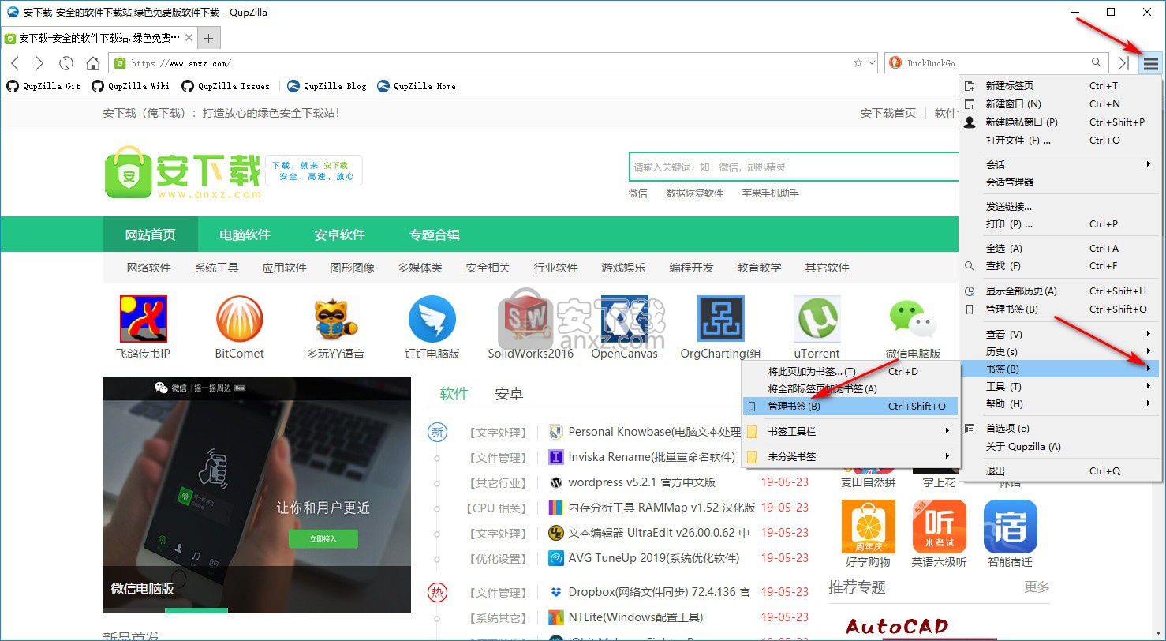Screen dimensions: 1166x641
Task: Click the 网络软件 category link
Action: point(149,268)
